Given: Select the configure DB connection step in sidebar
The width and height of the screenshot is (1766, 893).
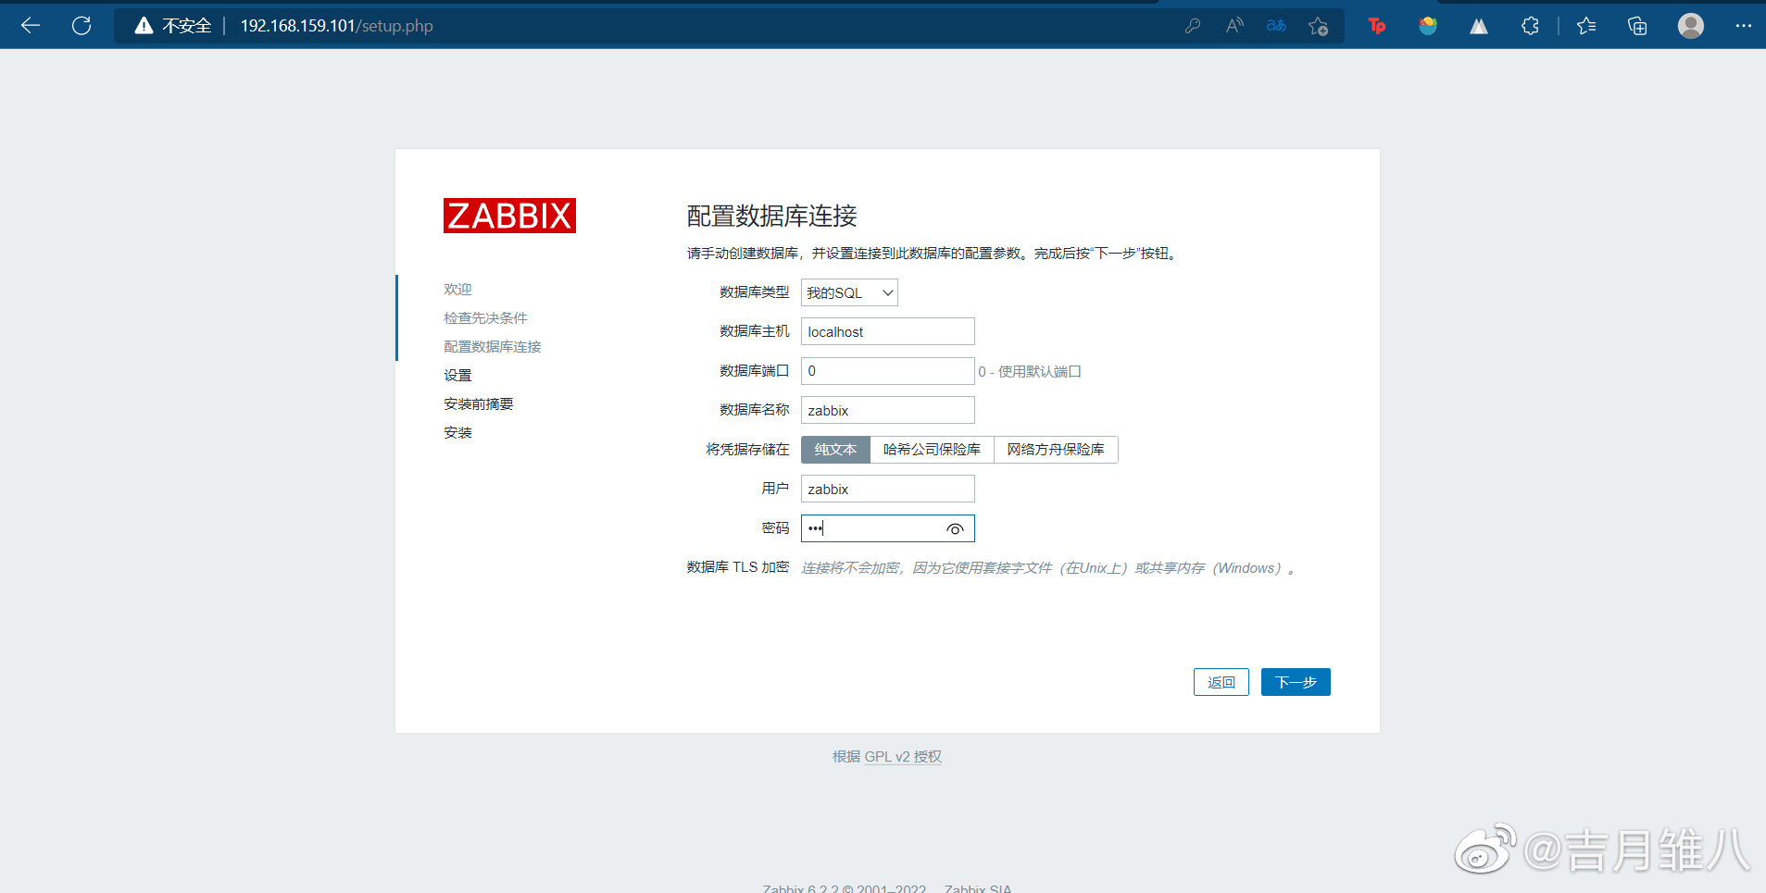Looking at the screenshot, I should (492, 347).
